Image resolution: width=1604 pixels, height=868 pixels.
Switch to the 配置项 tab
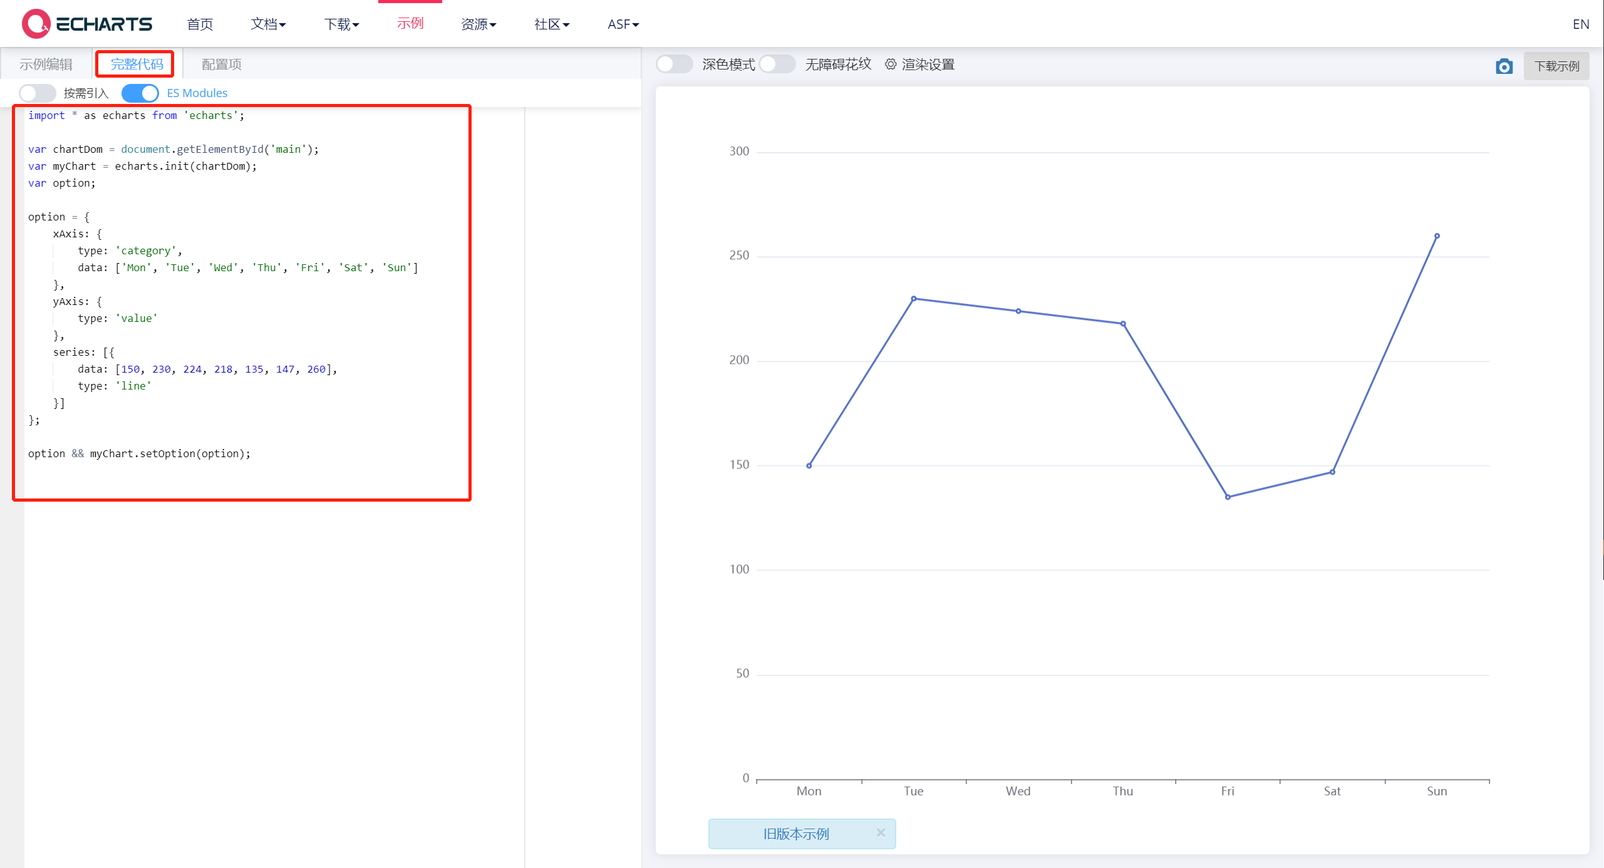[x=221, y=63]
